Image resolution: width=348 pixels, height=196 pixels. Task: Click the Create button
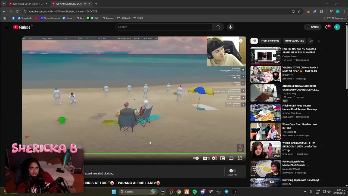coord(312,27)
